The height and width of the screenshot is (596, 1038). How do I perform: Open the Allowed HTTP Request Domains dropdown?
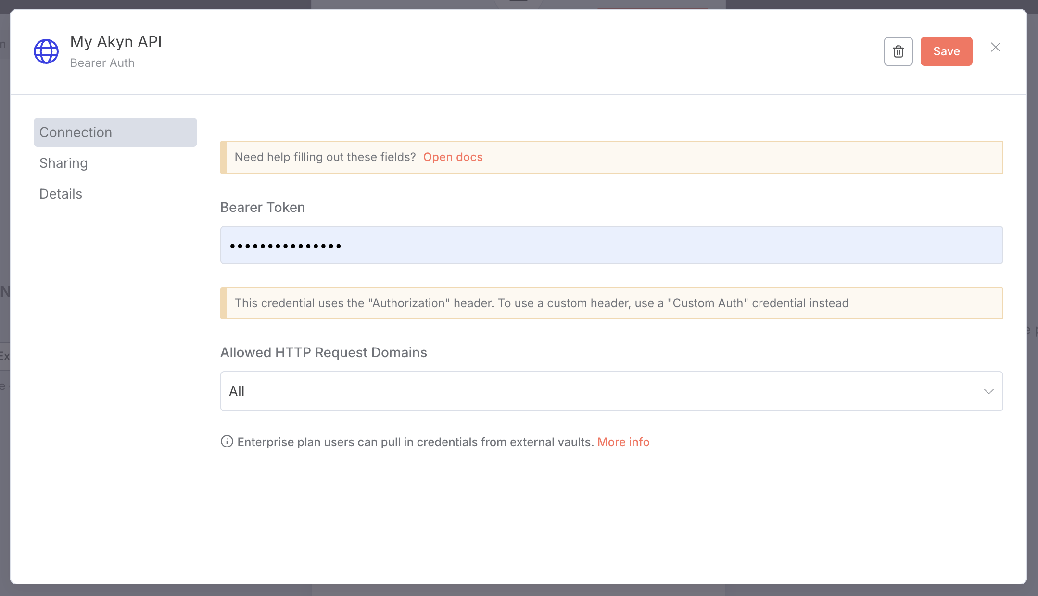pyautogui.click(x=611, y=391)
